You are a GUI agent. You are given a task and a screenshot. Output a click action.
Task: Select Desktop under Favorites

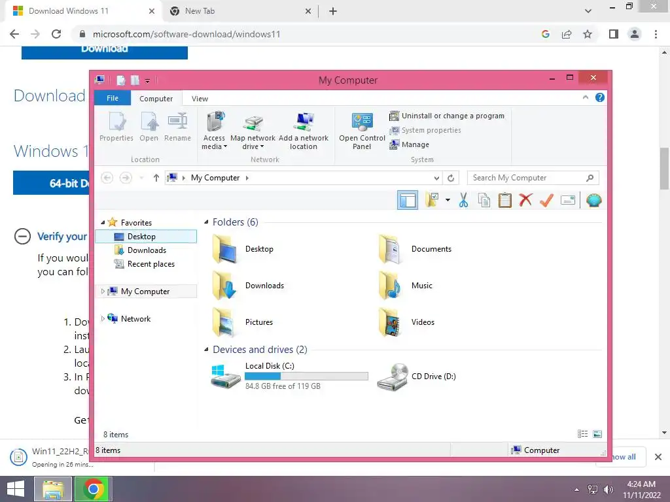(x=146, y=237)
